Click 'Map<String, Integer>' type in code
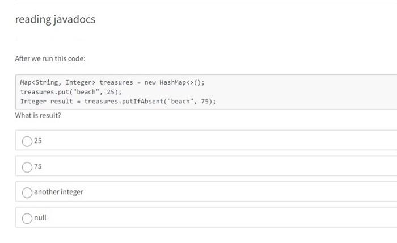Screen dimensions: 397x243 coord(58,82)
